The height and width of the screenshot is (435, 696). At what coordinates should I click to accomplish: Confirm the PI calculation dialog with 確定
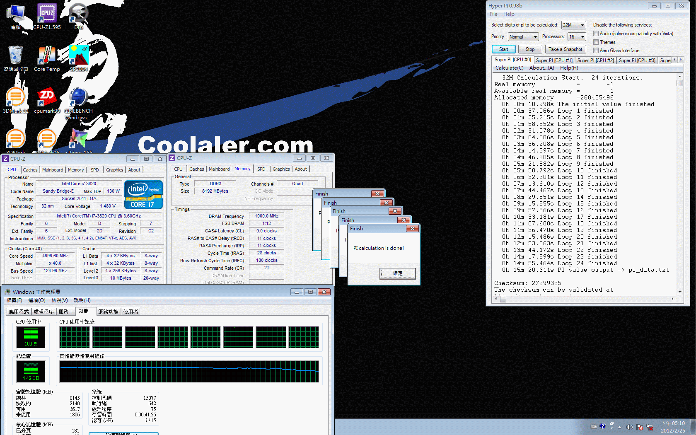coord(398,273)
